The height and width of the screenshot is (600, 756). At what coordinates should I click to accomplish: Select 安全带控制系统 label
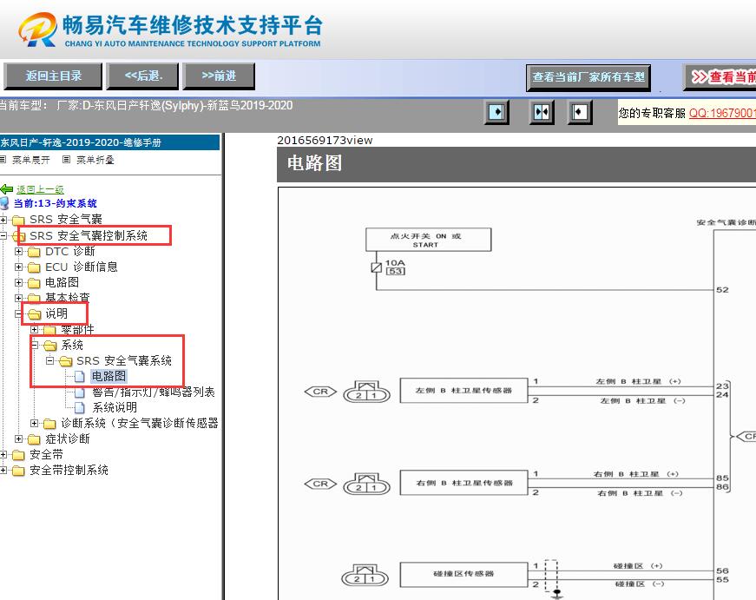69,470
